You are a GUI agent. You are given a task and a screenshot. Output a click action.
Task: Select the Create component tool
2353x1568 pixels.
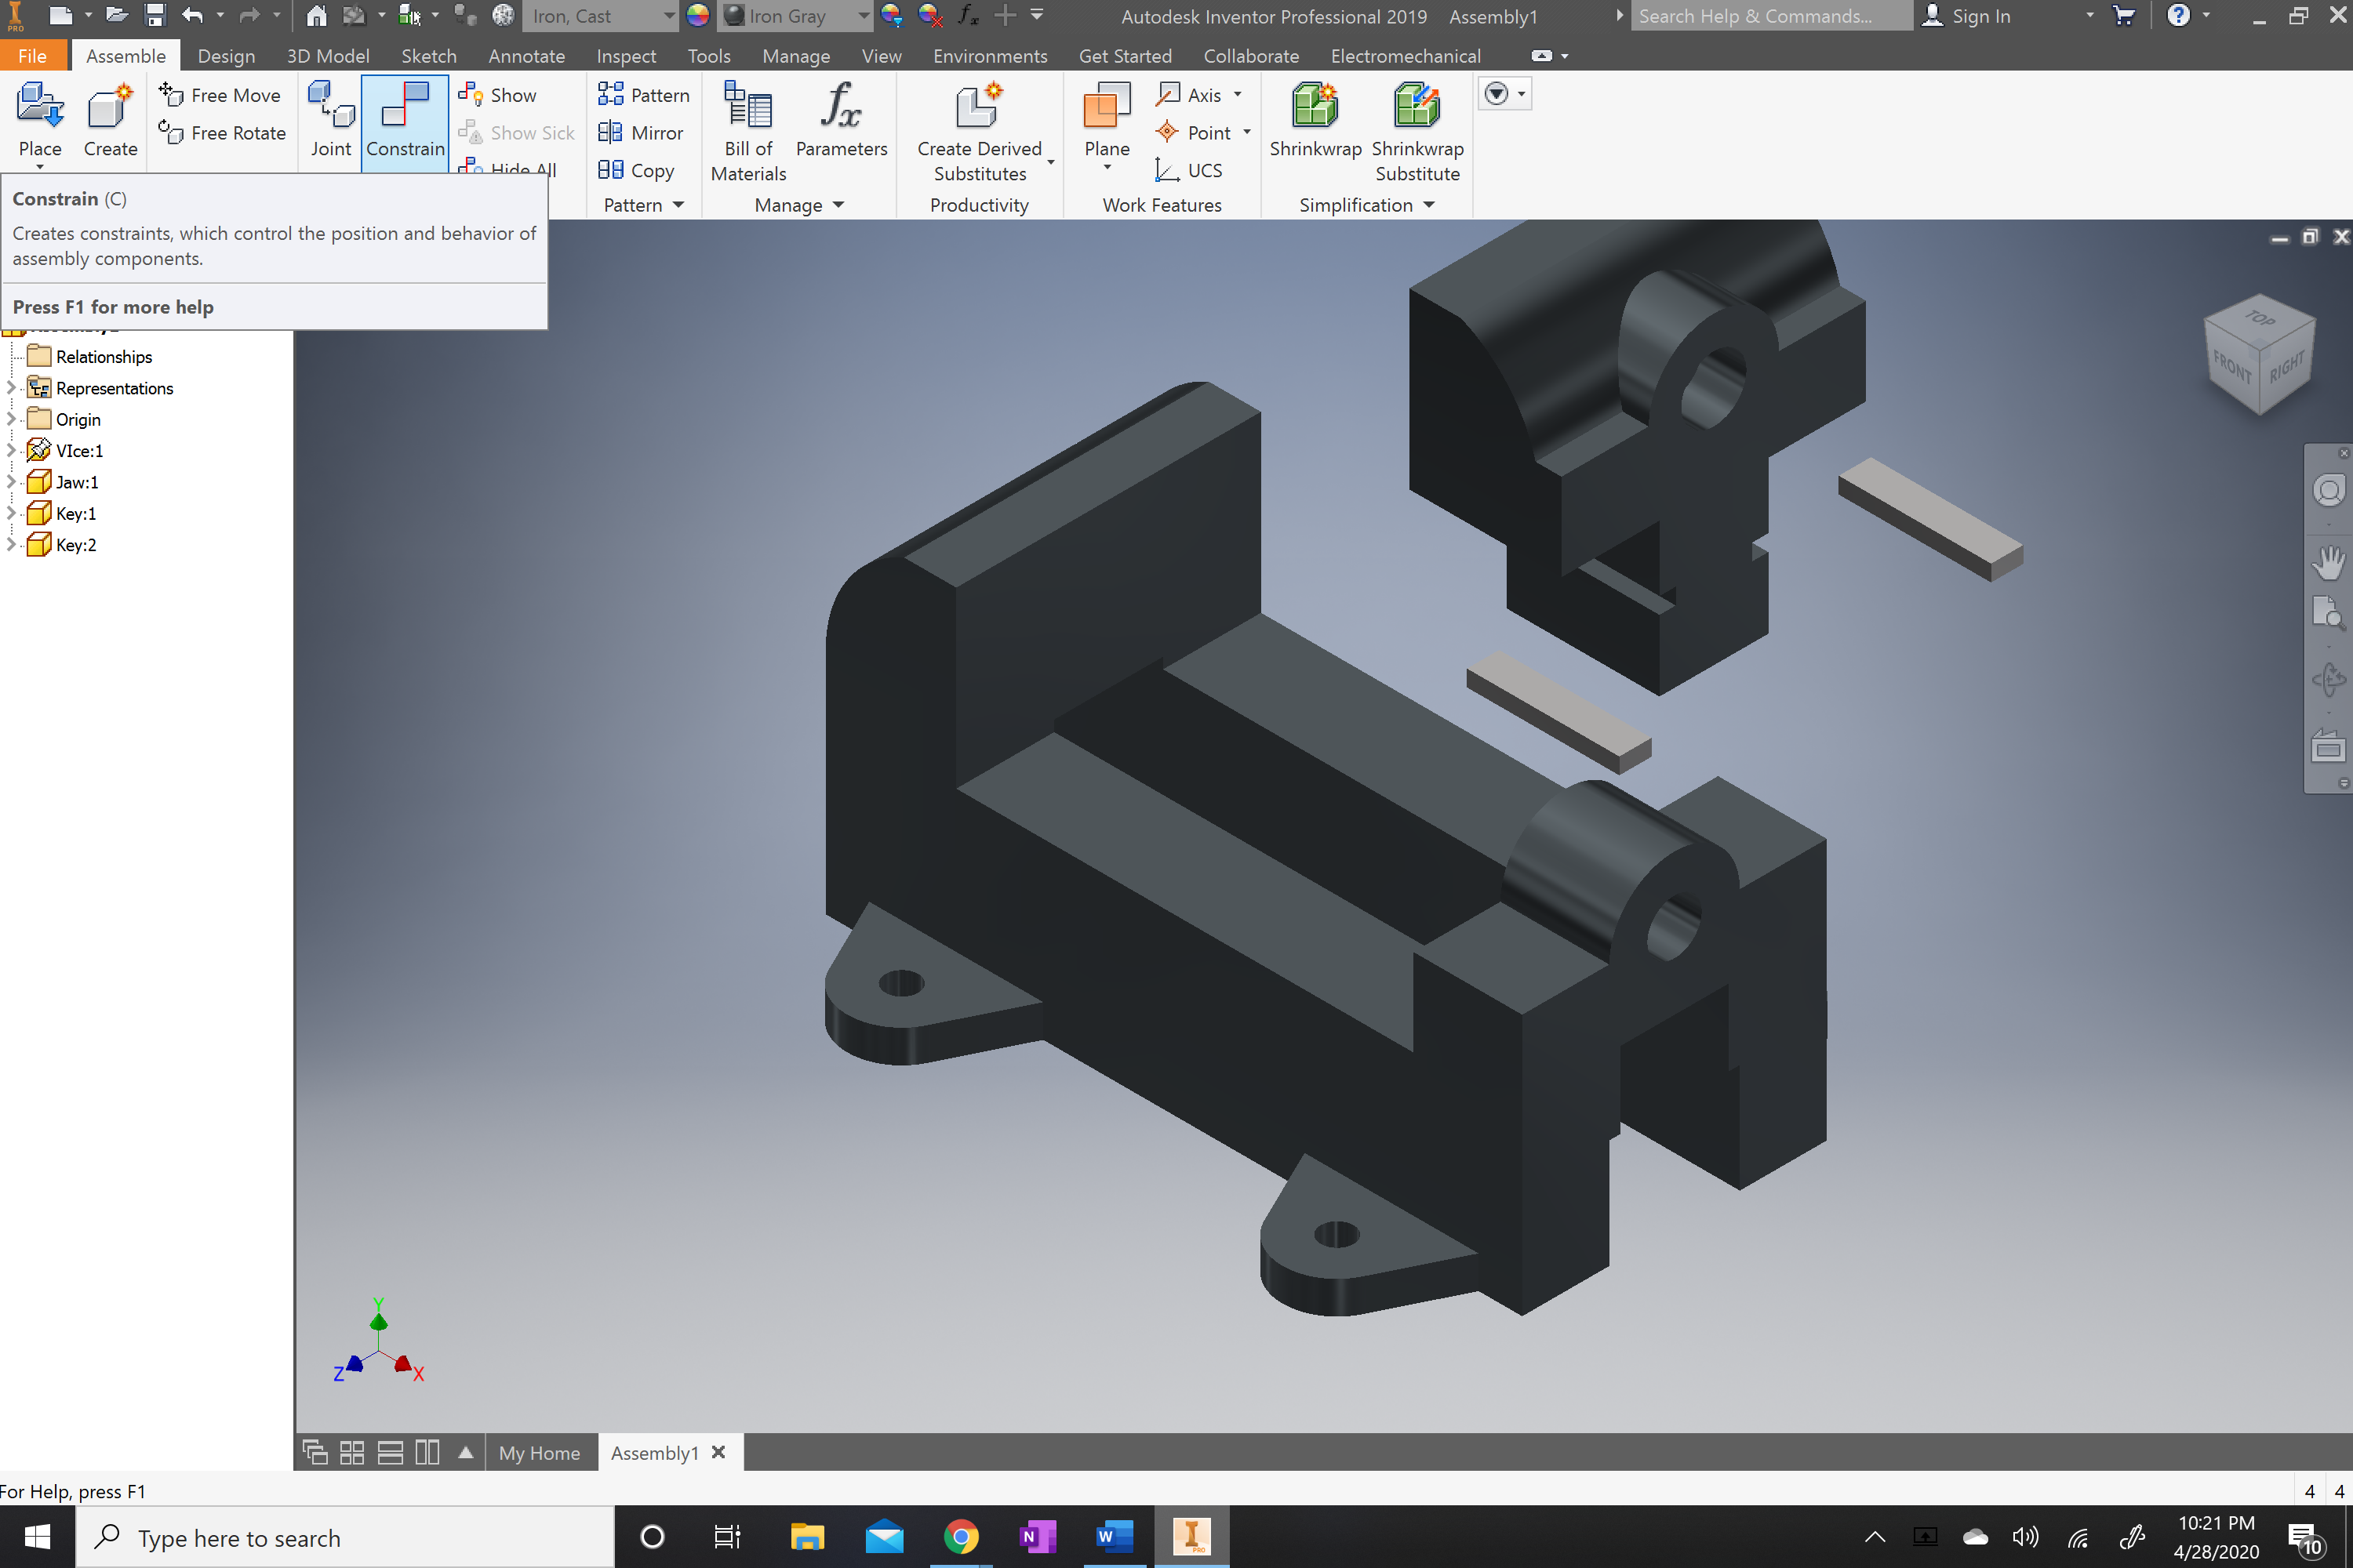tap(110, 120)
